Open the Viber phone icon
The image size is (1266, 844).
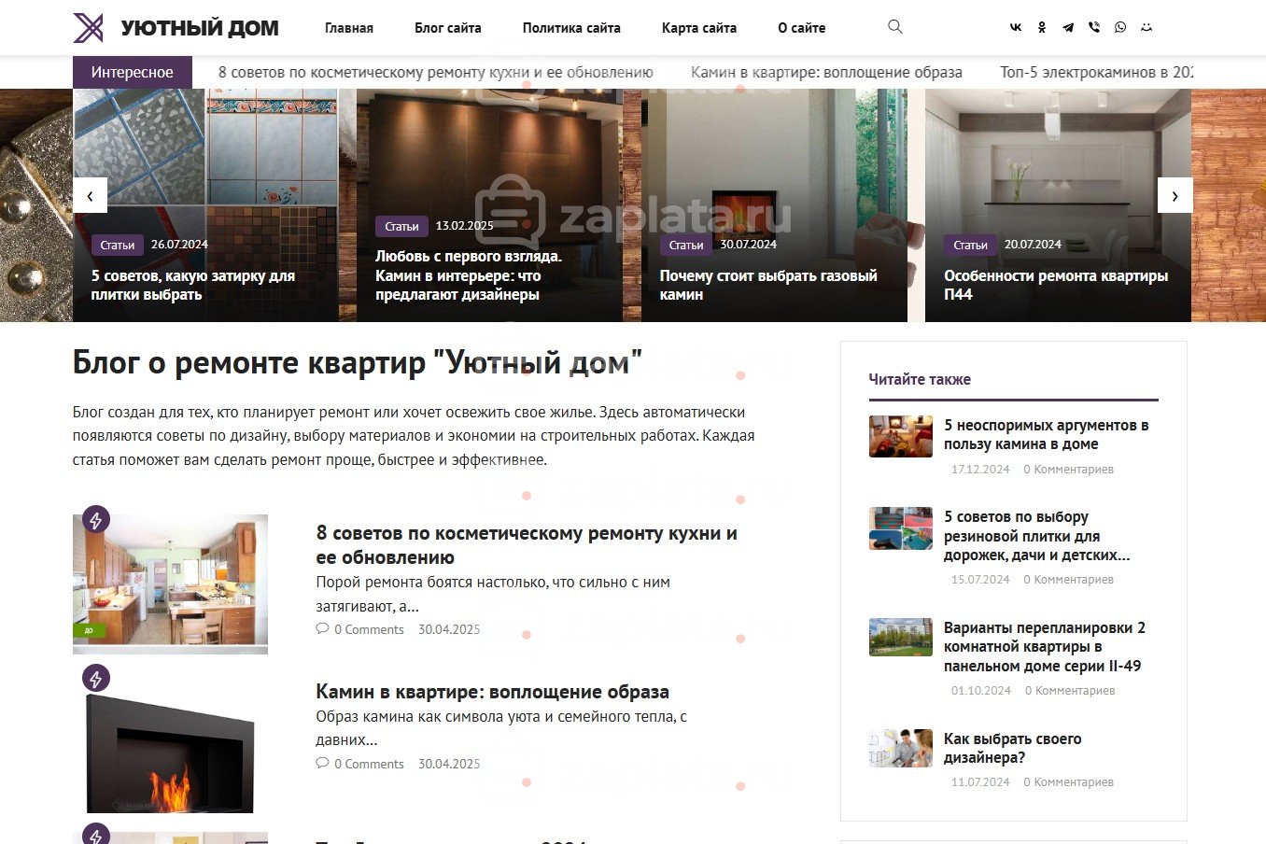pos(1094,28)
